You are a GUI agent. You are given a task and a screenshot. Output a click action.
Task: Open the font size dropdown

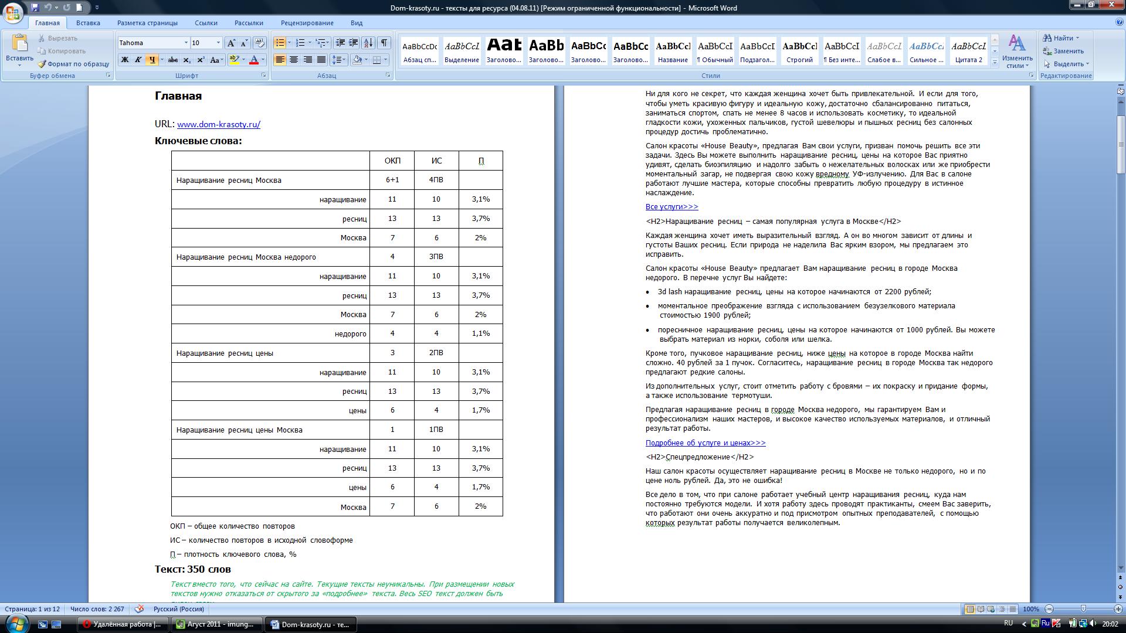218,43
